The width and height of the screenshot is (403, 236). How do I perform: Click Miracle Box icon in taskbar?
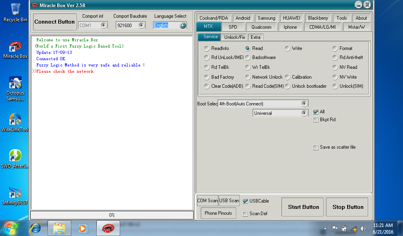click(x=108, y=228)
